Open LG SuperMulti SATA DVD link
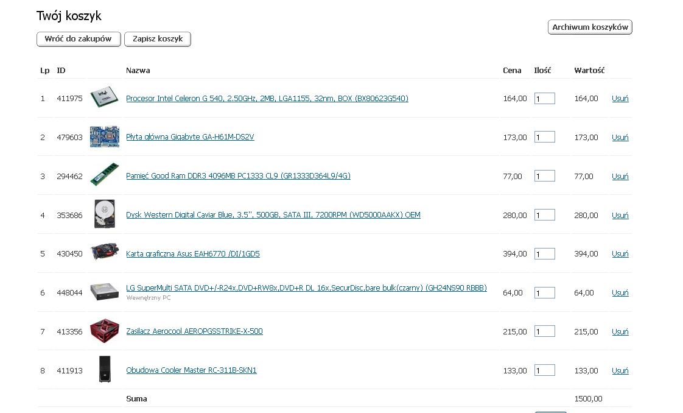This screenshot has width=683, height=413. (x=306, y=288)
